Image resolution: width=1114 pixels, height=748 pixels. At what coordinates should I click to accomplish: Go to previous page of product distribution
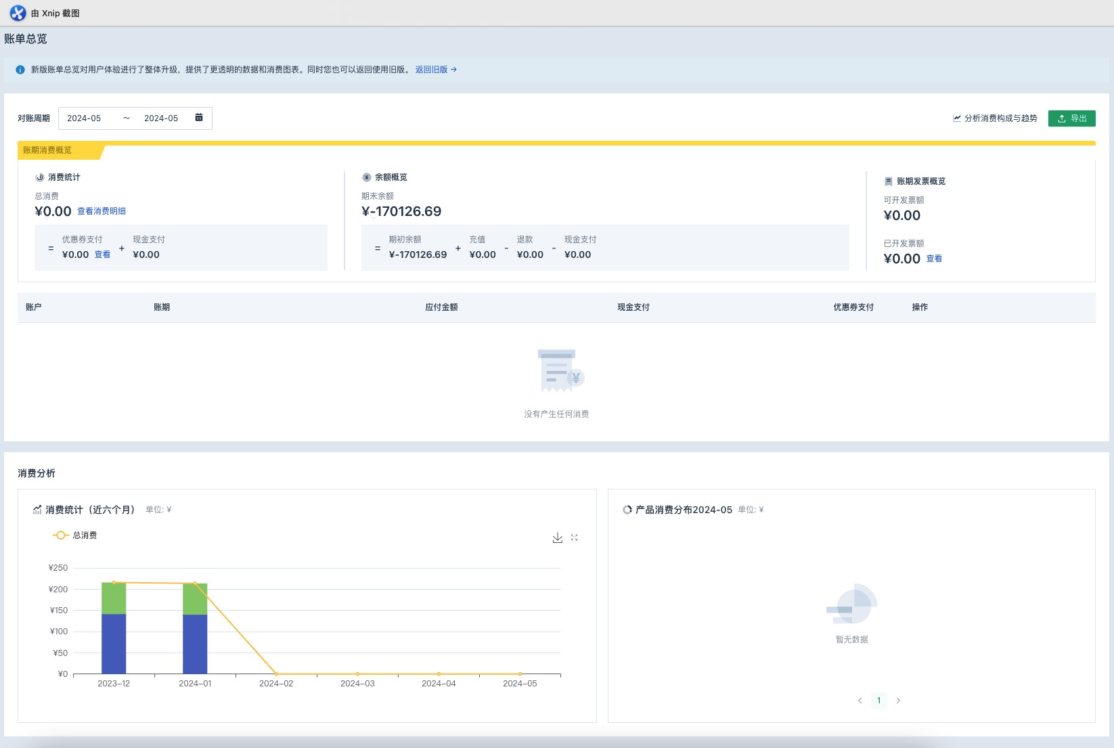coord(860,701)
